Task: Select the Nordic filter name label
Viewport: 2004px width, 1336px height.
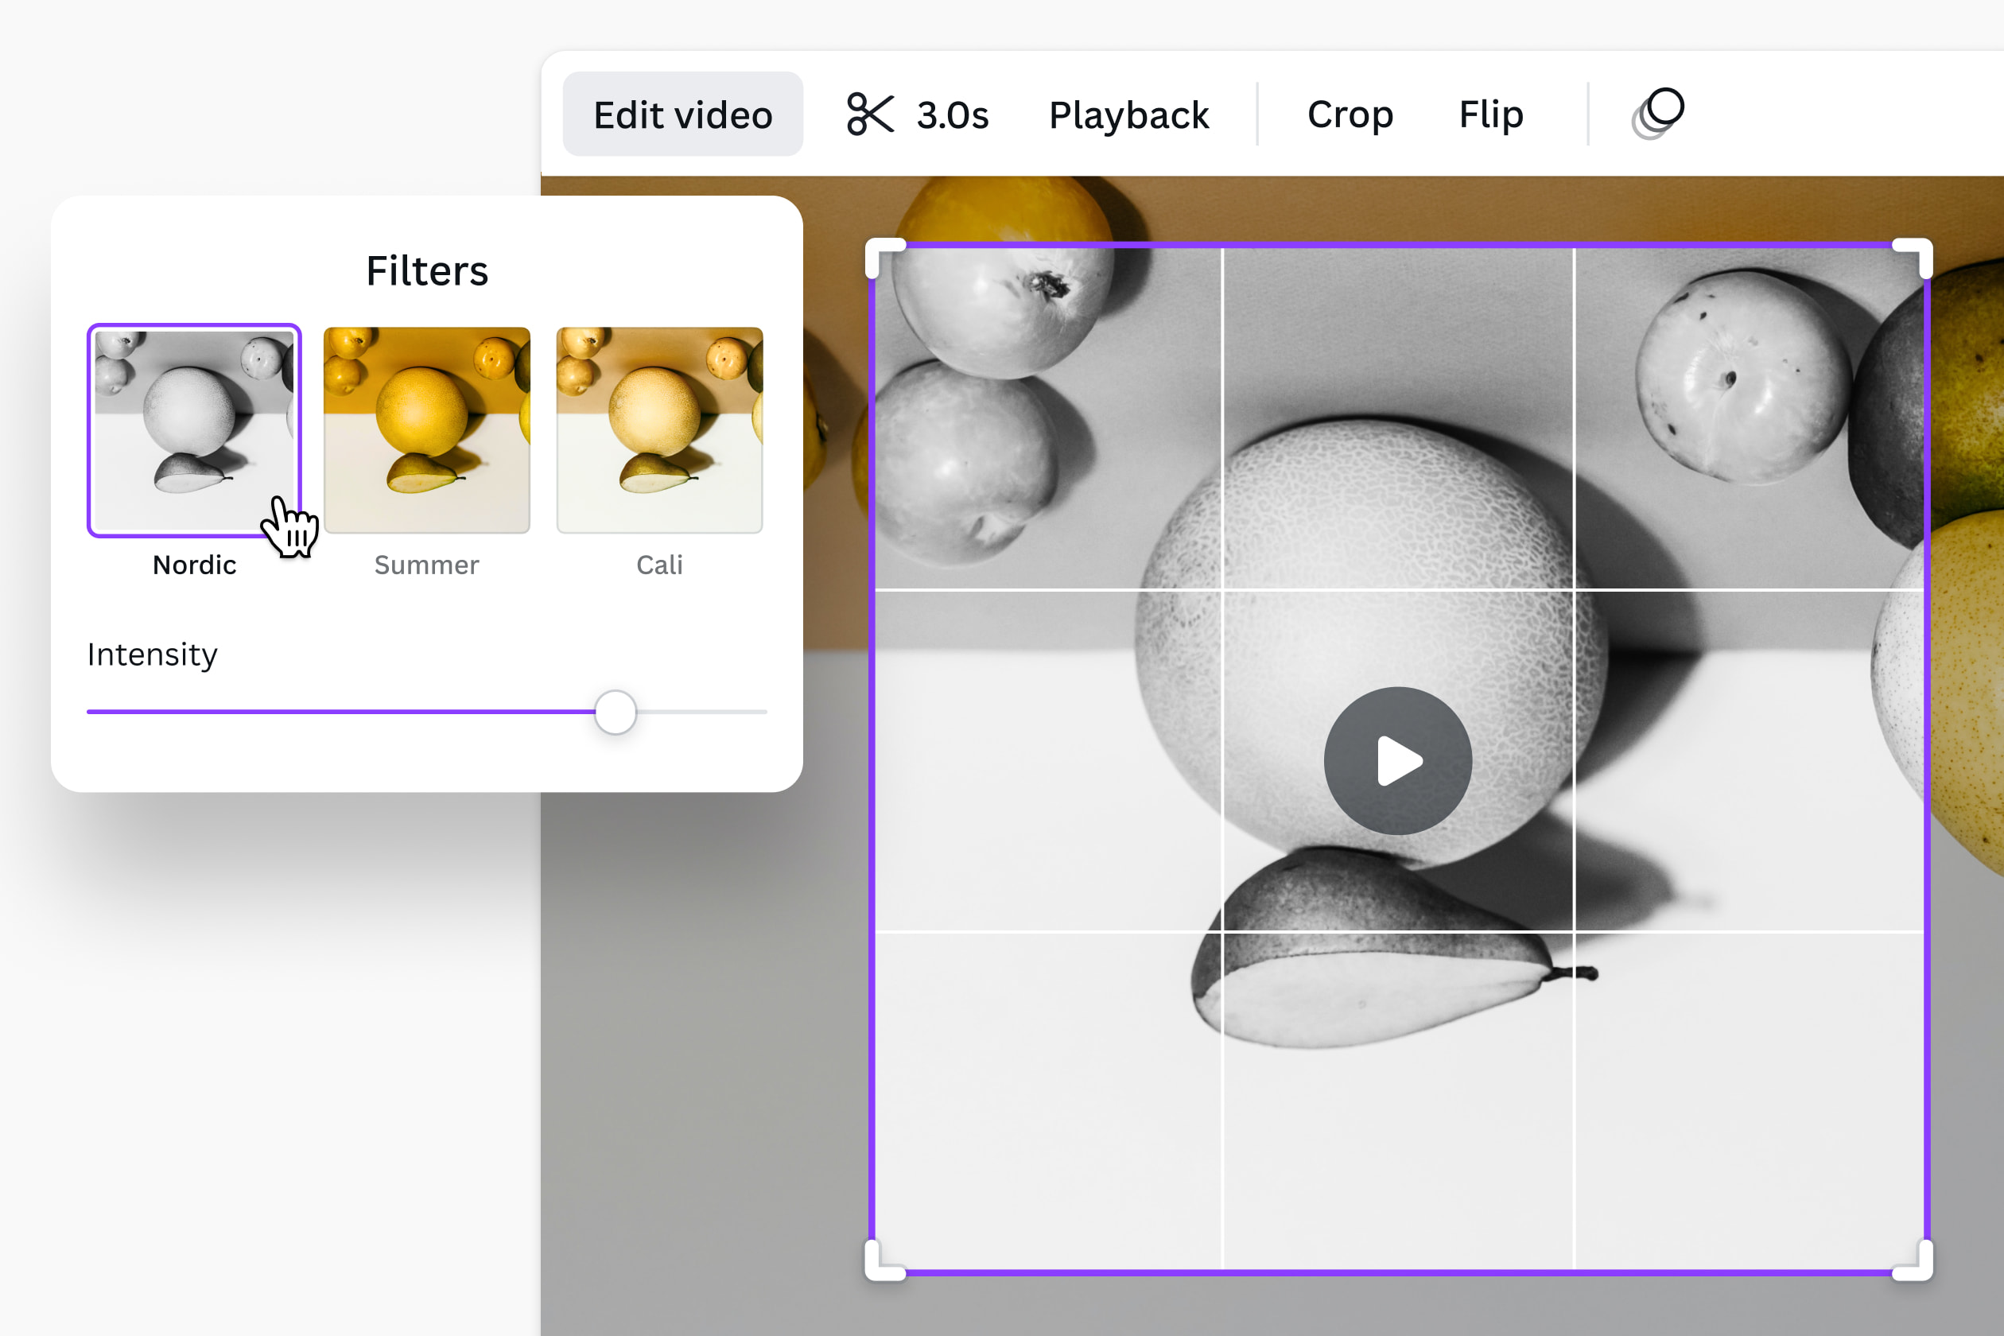Action: (x=194, y=564)
